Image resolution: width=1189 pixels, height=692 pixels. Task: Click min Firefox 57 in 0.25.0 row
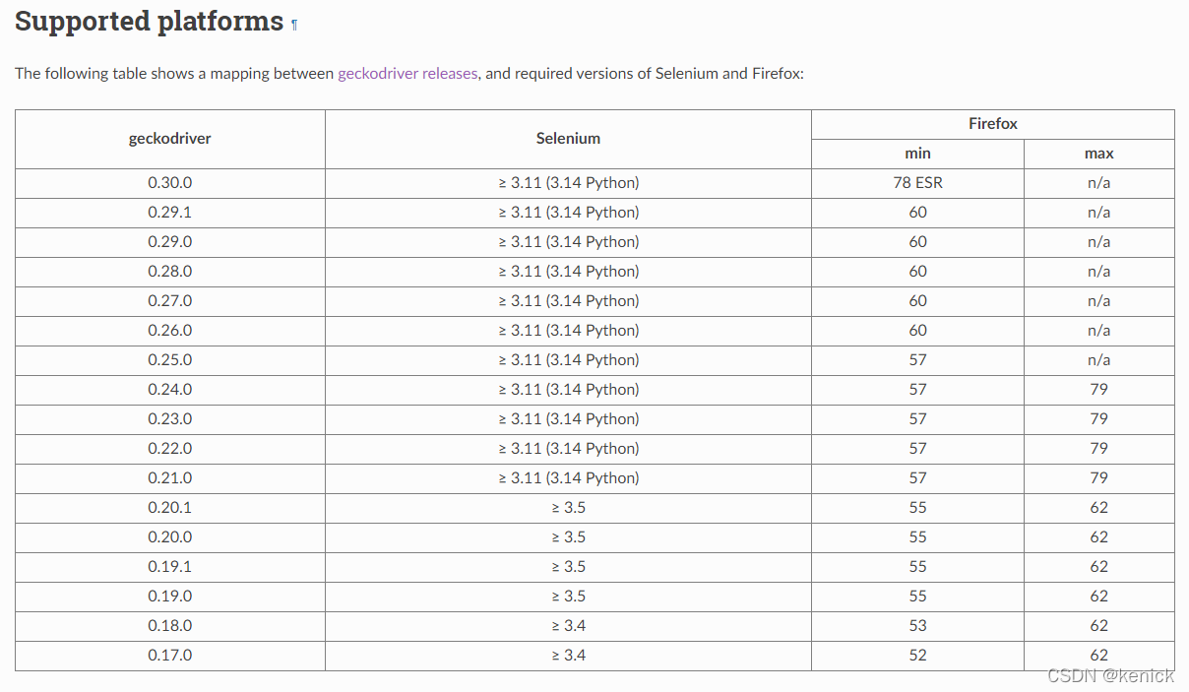pyautogui.click(x=917, y=360)
